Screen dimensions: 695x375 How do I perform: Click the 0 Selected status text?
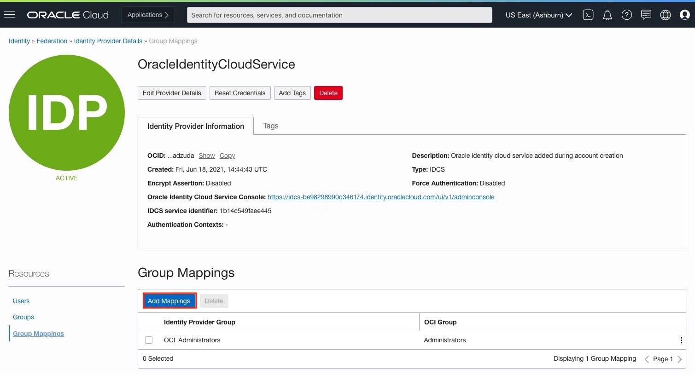(x=158, y=358)
